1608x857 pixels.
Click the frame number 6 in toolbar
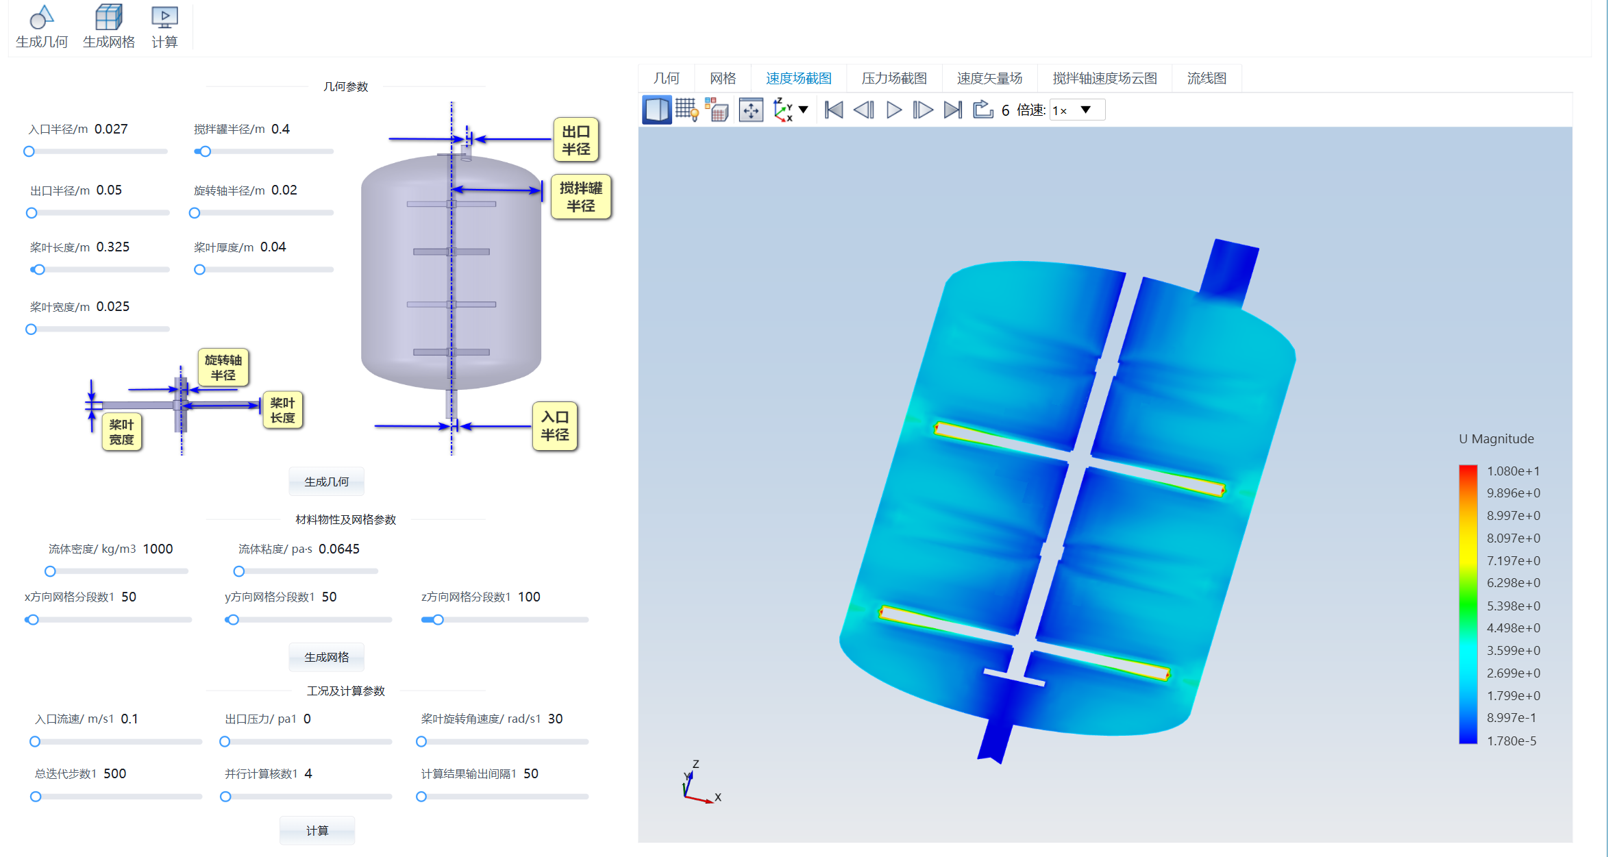point(1005,110)
